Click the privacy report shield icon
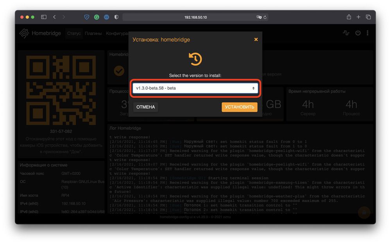Viewport: 391px width, 244px height. point(116,17)
